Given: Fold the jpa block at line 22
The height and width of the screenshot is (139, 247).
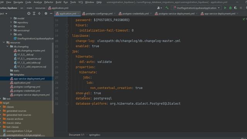Looking at the screenshot, I should point(67,51).
